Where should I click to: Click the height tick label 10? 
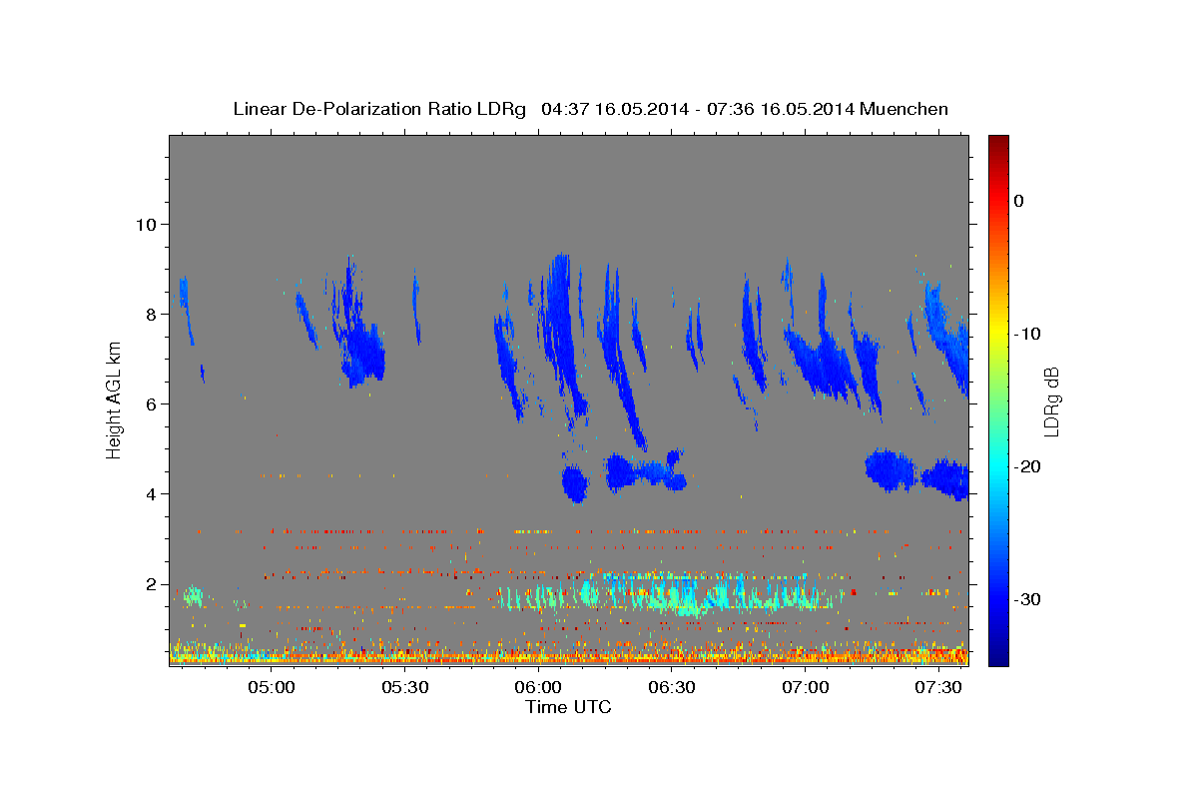coord(146,224)
